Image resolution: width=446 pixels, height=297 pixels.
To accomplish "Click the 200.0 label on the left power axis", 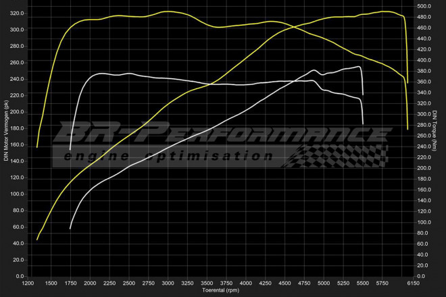I will pos(17,111).
